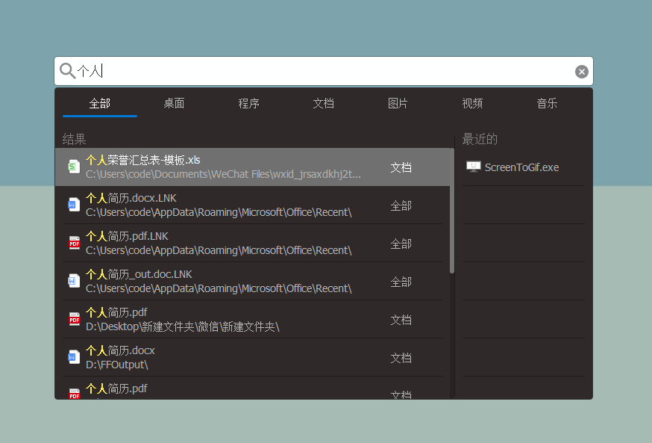Screen dimensions: 652x443
Task: Select the 图片 tab
Action: 398,103
